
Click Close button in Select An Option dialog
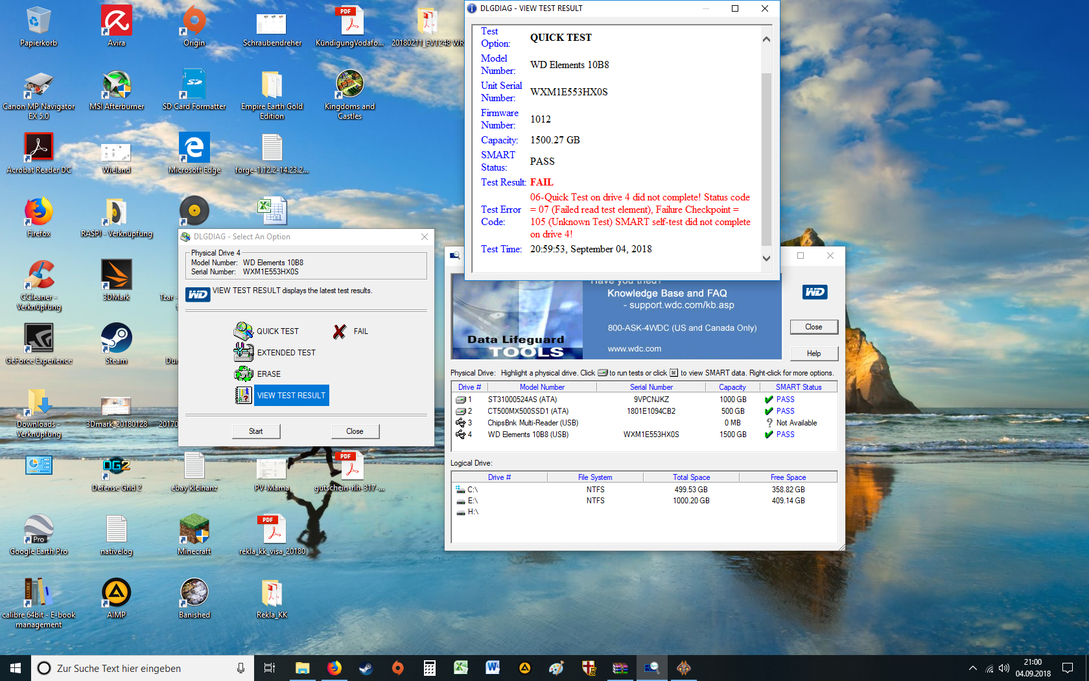coord(355,431)
